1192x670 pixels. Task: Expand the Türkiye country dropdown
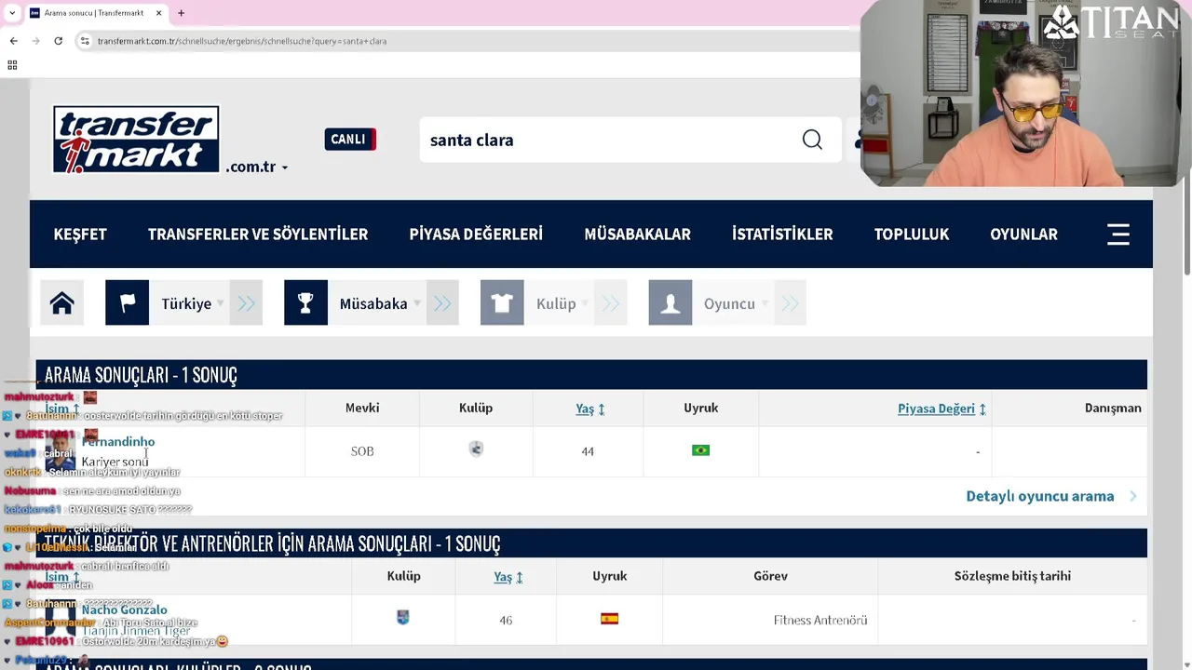[x=220, y=304]
